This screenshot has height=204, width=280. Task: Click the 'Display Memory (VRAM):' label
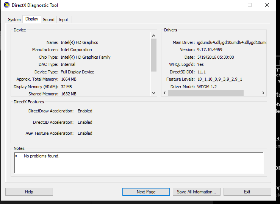(x=36, y=87)
